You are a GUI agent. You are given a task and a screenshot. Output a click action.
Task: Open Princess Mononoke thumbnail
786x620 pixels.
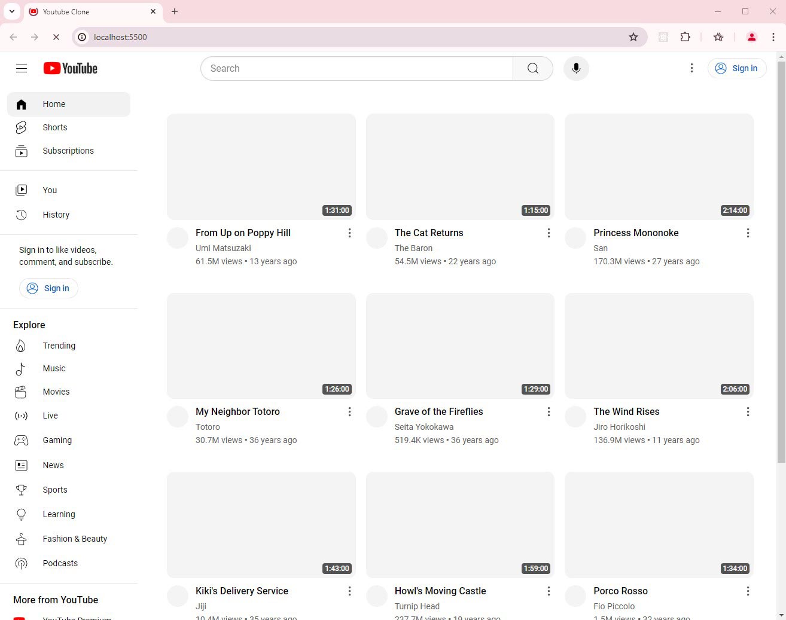click(x=659, y=167)
